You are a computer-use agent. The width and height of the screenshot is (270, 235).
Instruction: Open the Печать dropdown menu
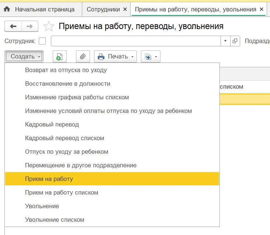tap(115, 57)
